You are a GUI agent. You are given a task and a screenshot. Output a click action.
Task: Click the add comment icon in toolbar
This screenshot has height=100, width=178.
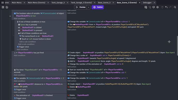(153, 7)
